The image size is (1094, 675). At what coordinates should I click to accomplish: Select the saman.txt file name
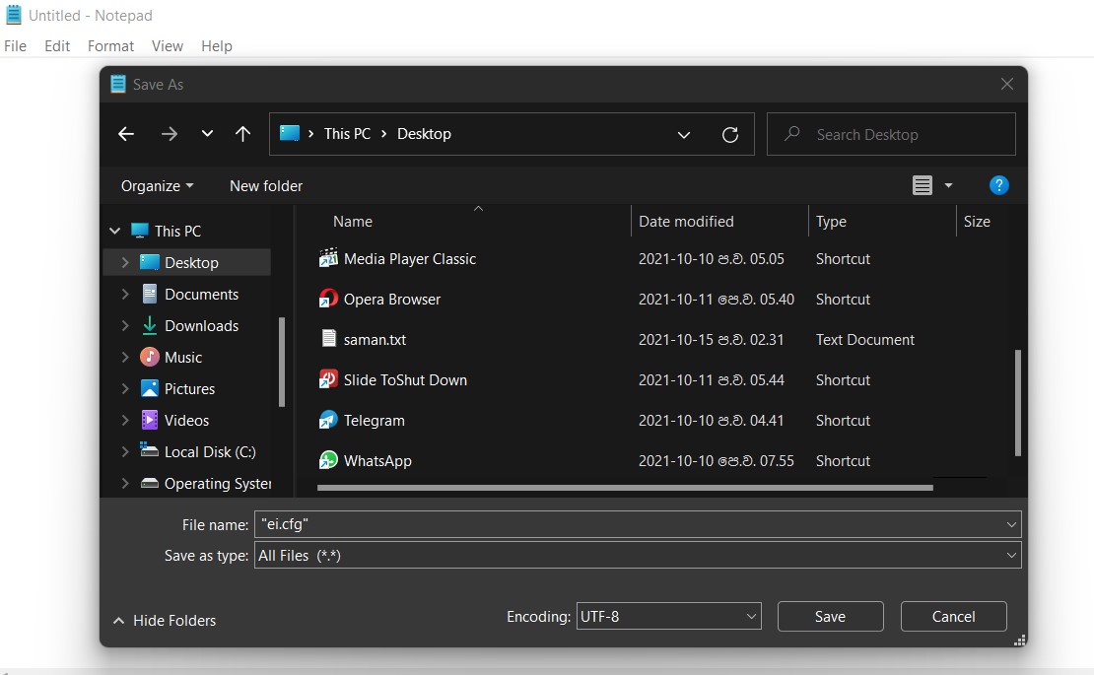(375, 340)
